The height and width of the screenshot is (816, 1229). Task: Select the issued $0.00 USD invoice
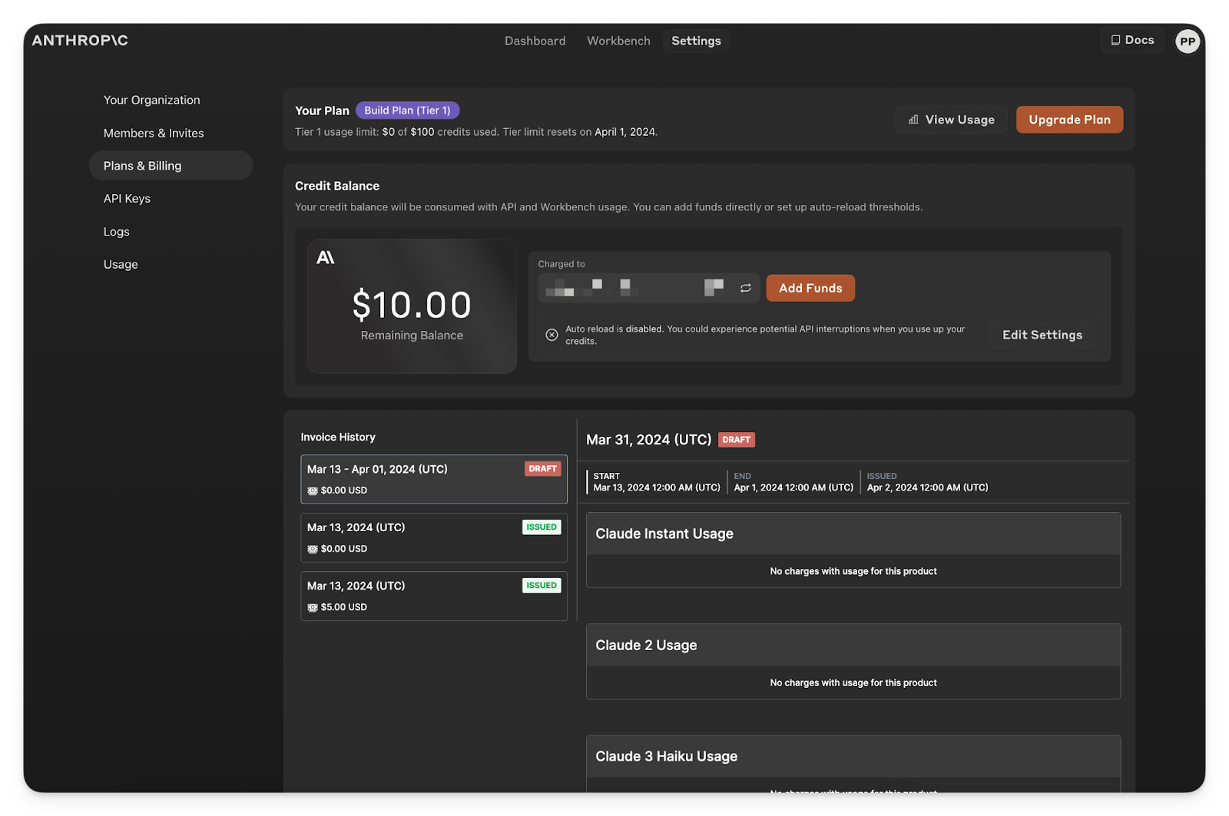[433, 537]
